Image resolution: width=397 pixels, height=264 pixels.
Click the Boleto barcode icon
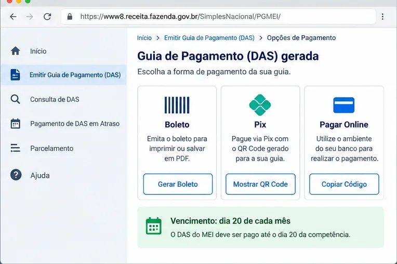tap(177, 105)
